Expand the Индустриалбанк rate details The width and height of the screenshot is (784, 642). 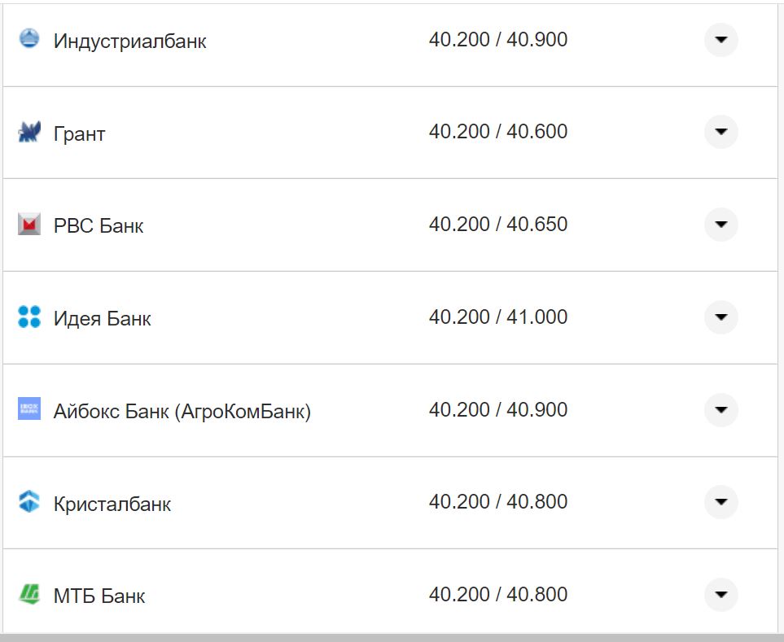(x=720, y=39)
